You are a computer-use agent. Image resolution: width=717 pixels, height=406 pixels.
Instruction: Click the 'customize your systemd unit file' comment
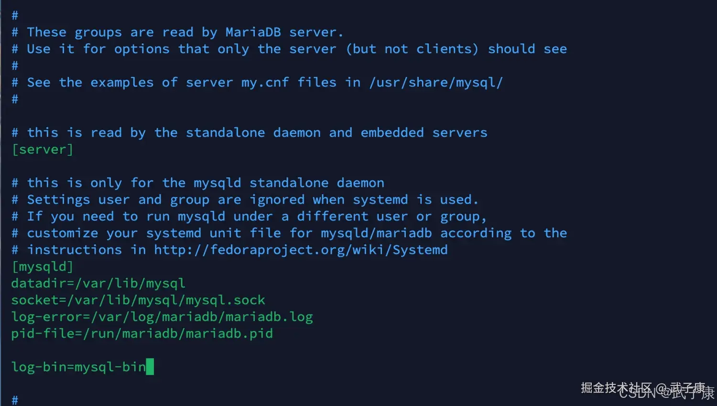289,233
